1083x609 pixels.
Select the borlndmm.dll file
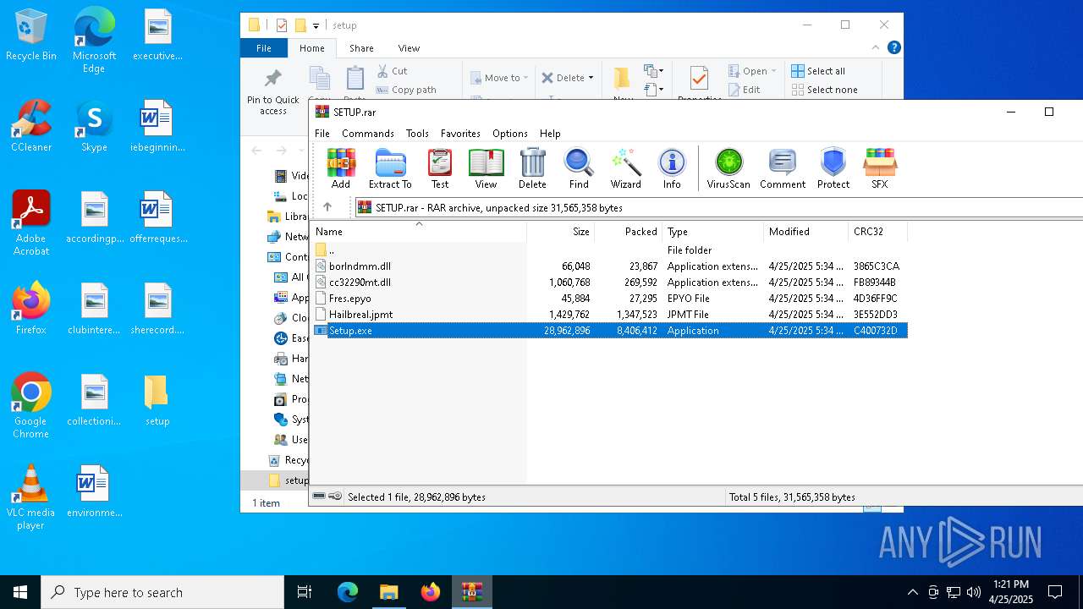point(609,266)
